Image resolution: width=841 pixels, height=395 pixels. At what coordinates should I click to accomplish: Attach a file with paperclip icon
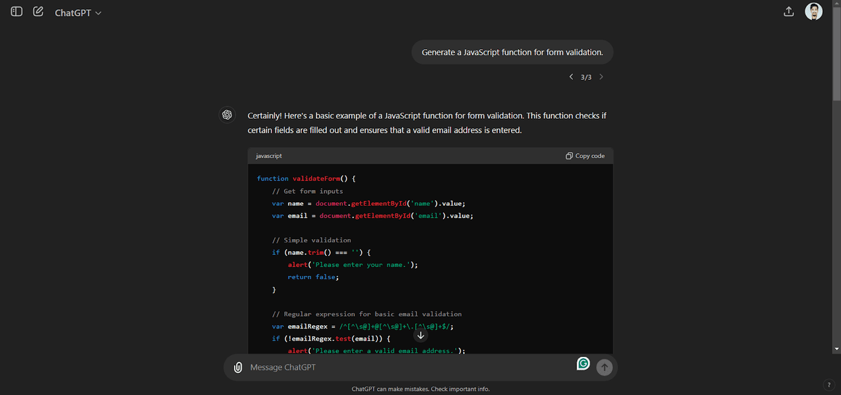point(238,367)
